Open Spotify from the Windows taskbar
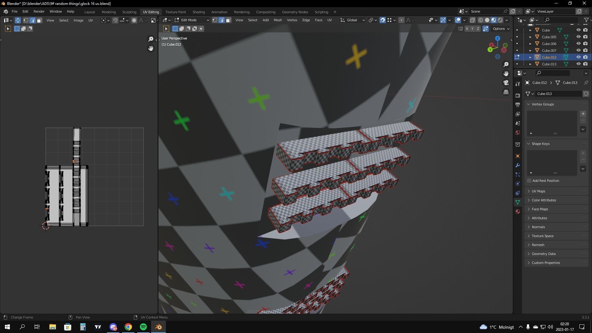The image size is (592, 333). pos(143,327)
